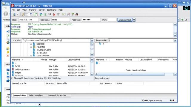Open the directory listing filters icon
This screenshot has height=107, width=191.
[64, 14]
